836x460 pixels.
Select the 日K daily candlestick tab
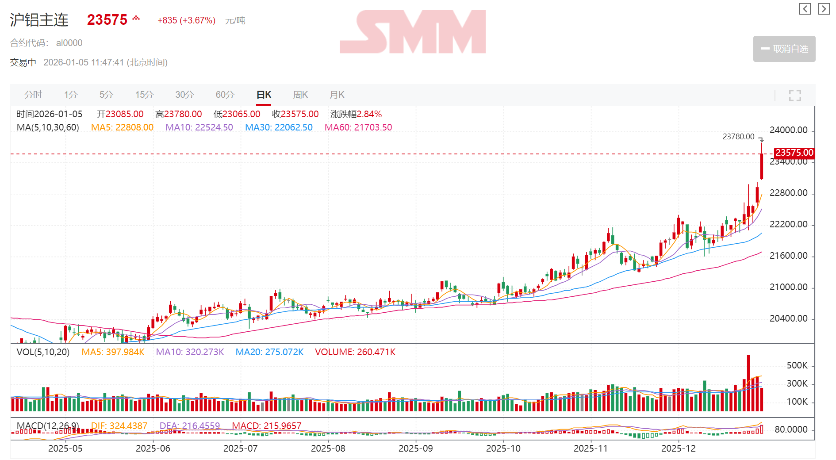click(x=264, y=95)
